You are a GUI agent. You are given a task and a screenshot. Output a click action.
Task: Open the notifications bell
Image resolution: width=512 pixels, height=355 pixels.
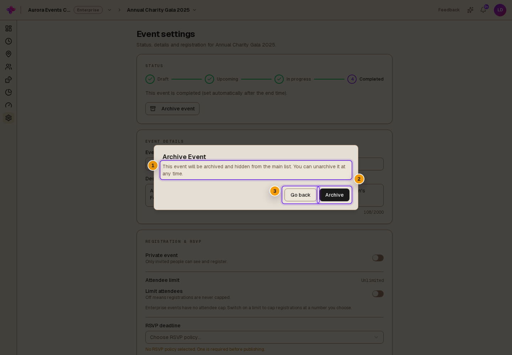click(x=483, y=10)
